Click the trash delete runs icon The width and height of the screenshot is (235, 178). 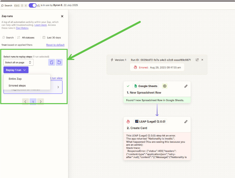click(51, 62)
